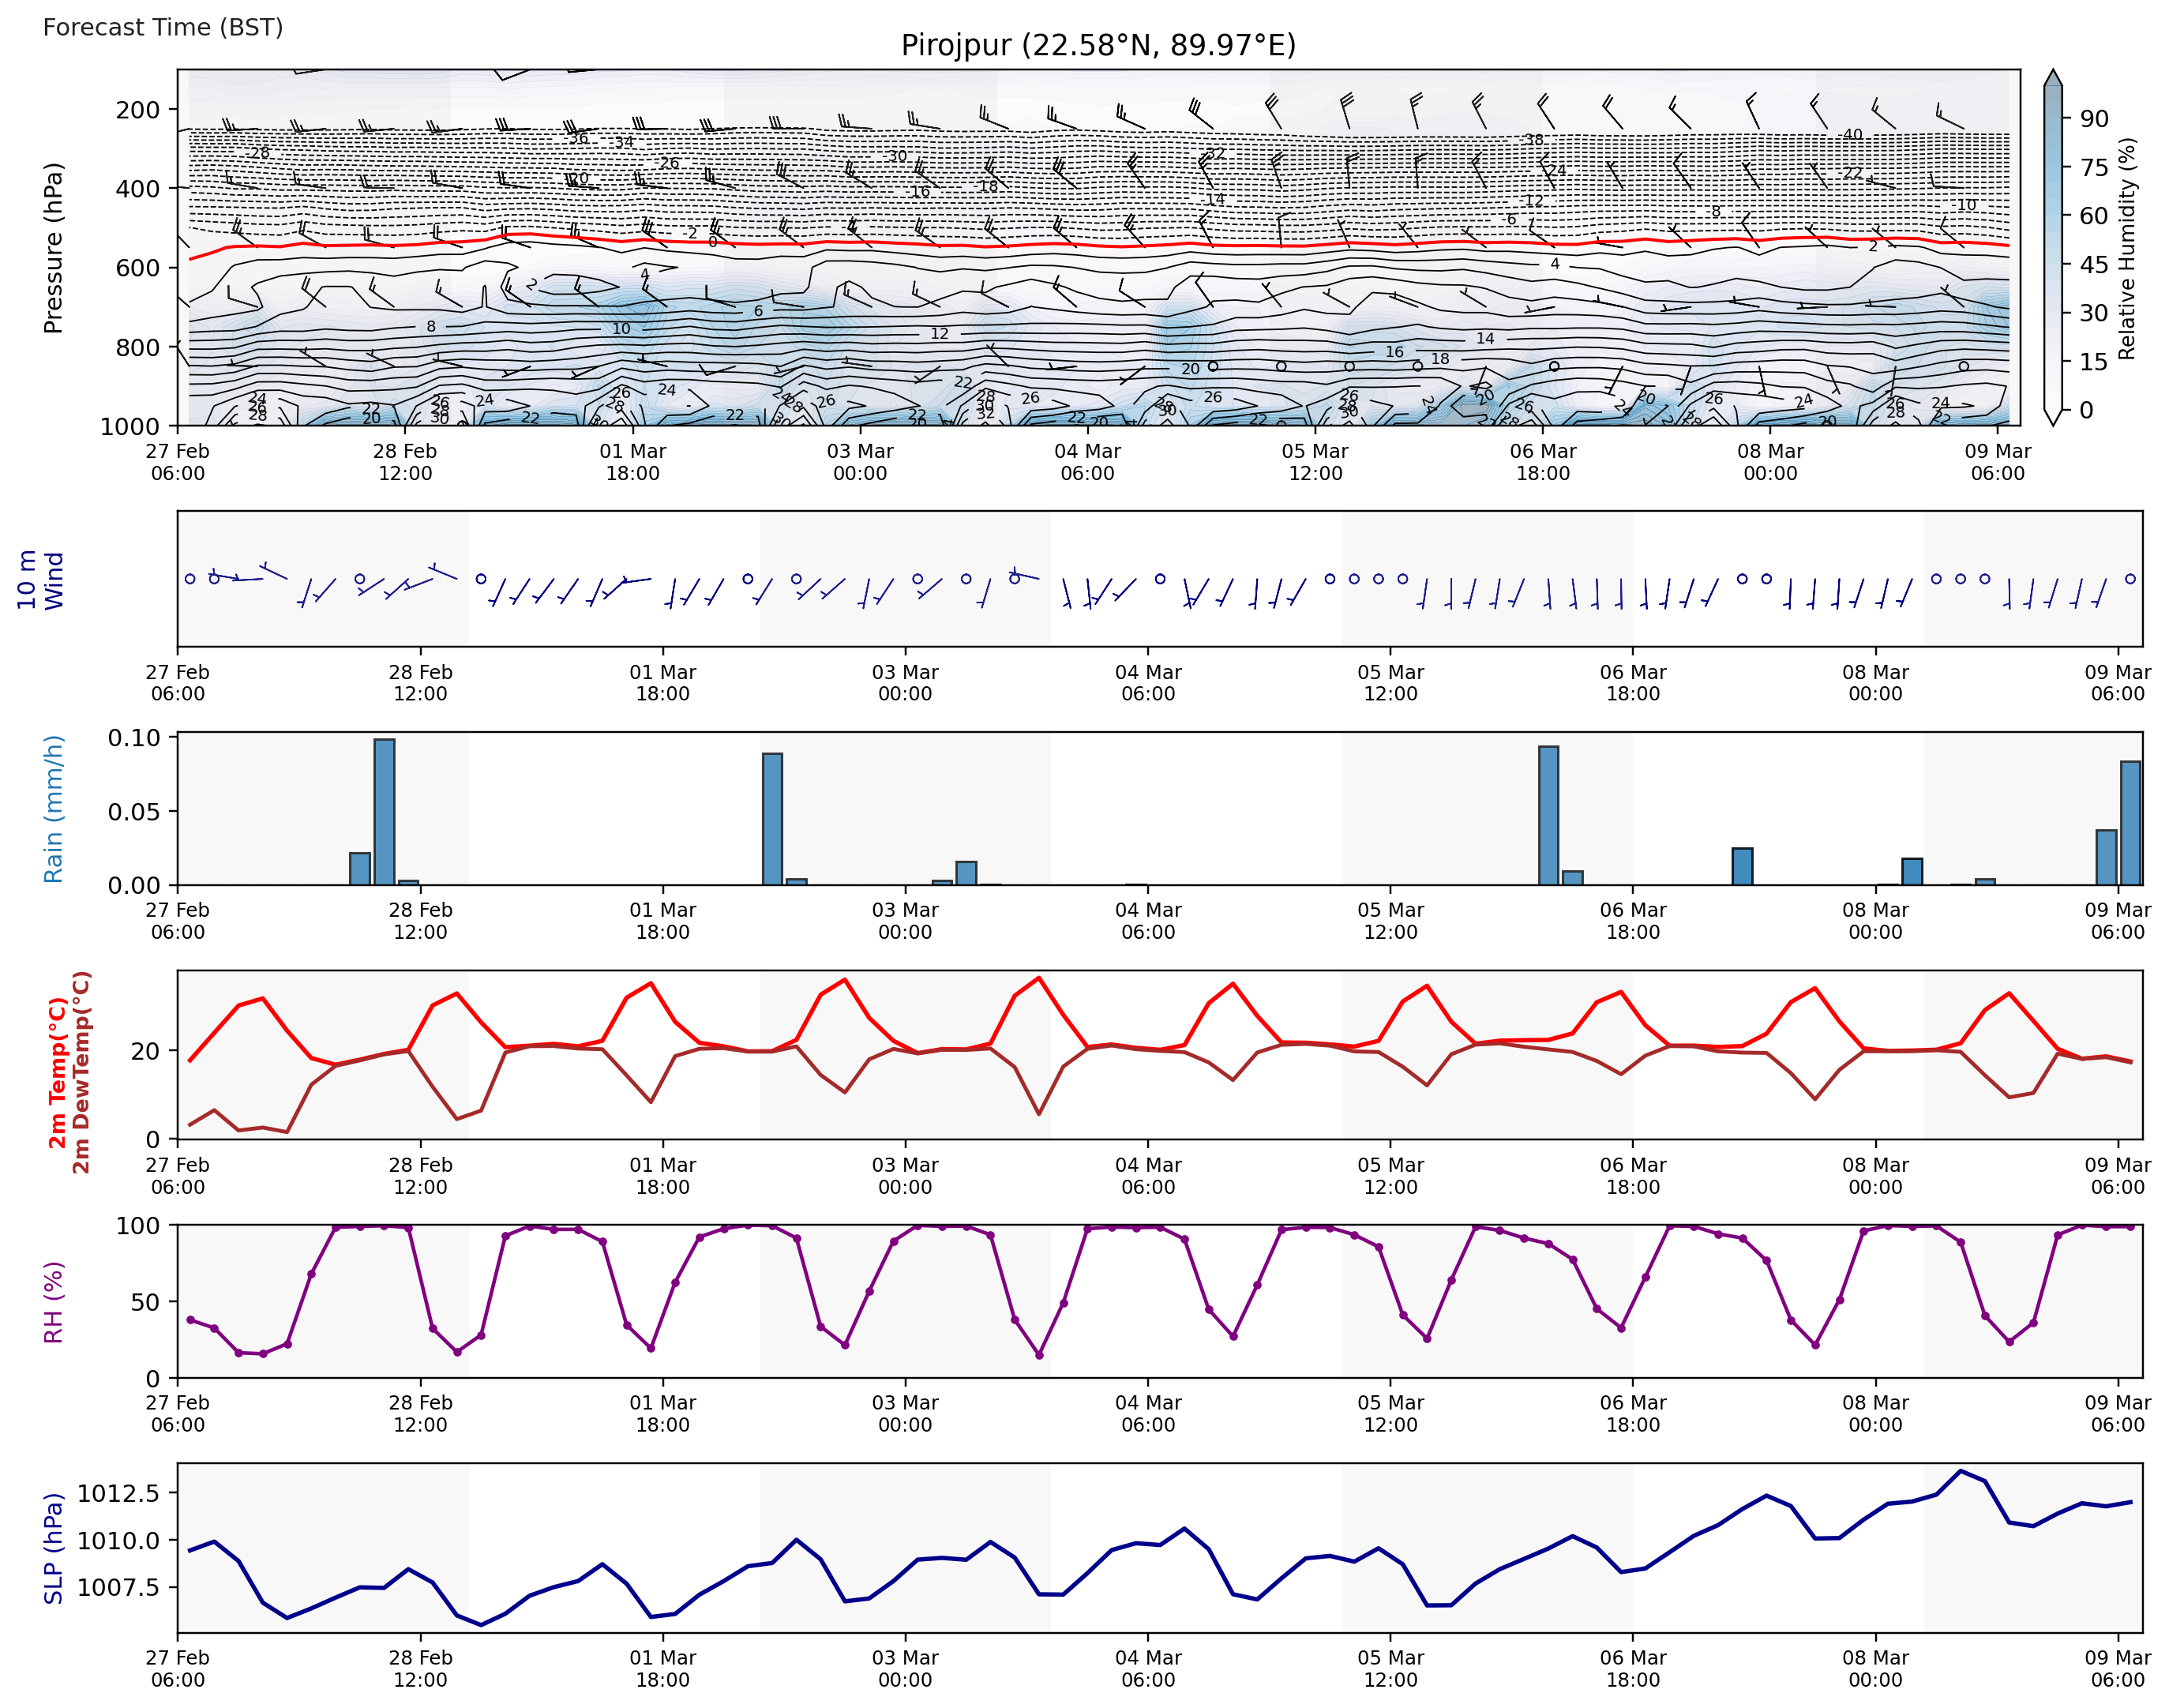2169x1708 pixels.
Task: Click the tallest rain bar near 28 Feb
Action: (384, 811)
